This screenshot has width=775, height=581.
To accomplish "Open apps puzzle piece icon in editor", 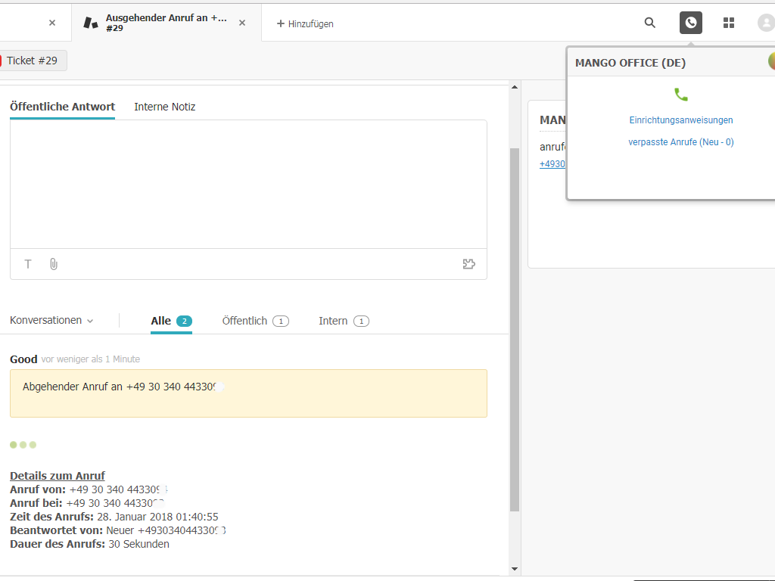I will [468, 264].
